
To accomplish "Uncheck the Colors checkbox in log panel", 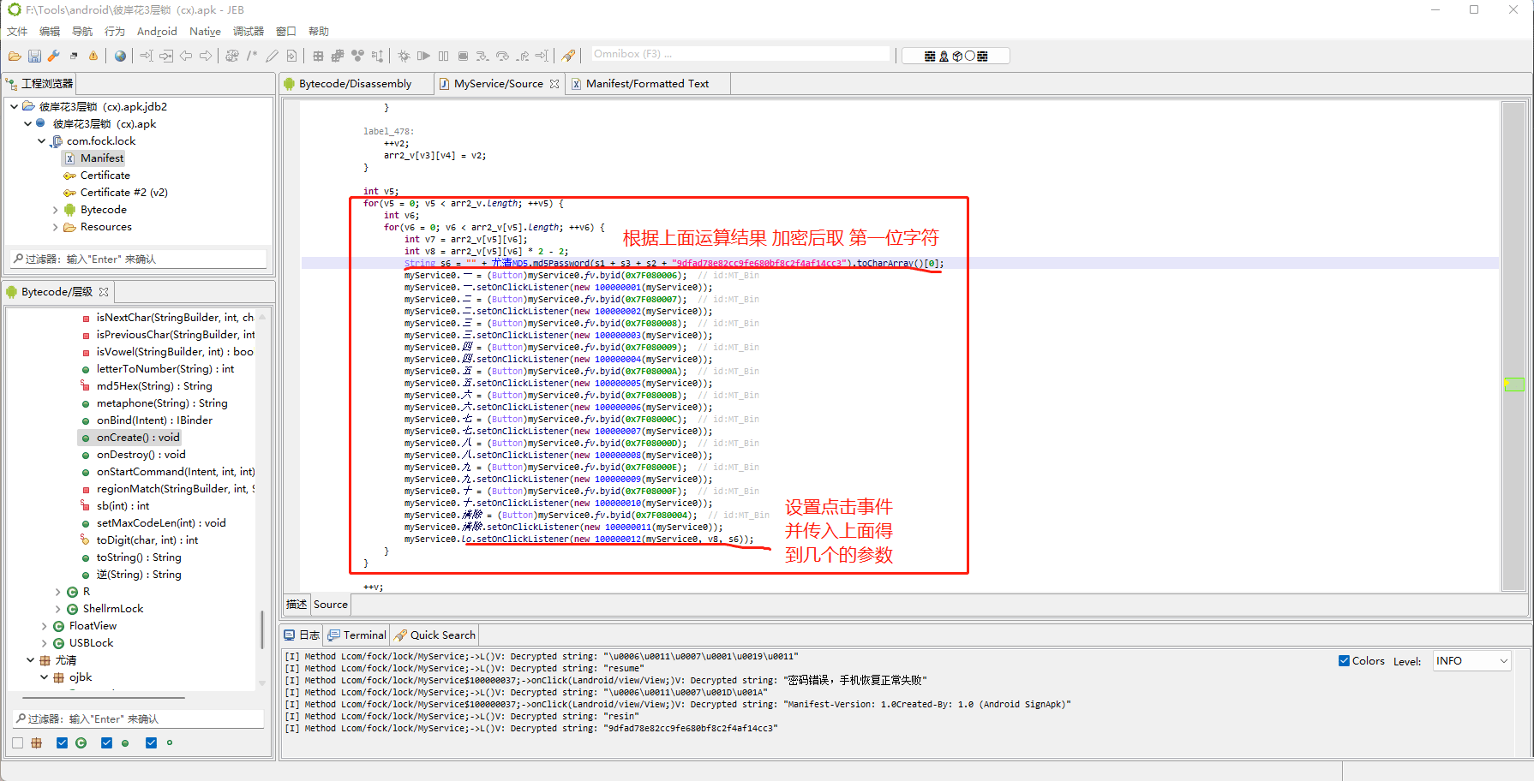I will tap(1344, 661).
